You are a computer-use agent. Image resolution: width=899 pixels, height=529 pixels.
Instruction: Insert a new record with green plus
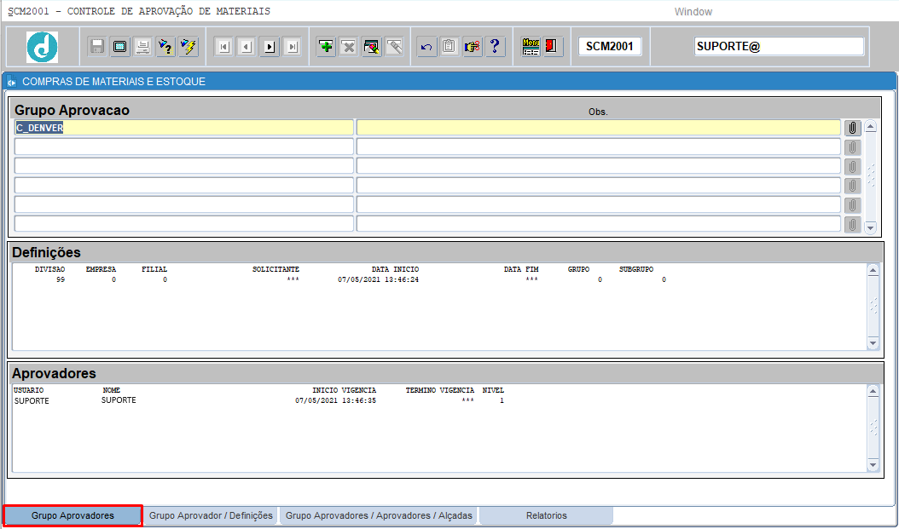[326, 46]
